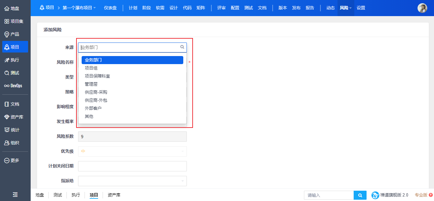The height and width of the screenshot is (201, 434).
Task: Open the 设置 tab
Action: (361, 8)
